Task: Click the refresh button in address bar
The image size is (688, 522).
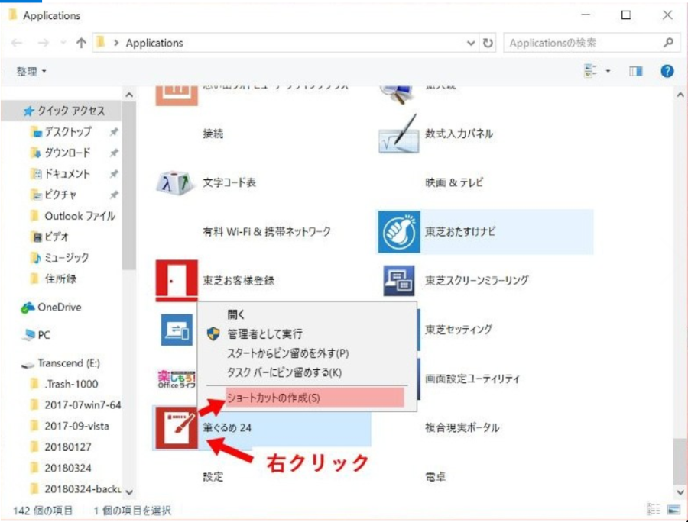Action: click(489, 43)
